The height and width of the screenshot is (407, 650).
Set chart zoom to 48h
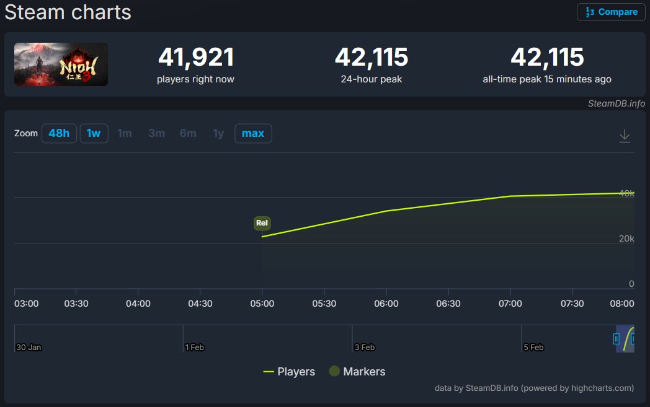(x=59, y=133)
